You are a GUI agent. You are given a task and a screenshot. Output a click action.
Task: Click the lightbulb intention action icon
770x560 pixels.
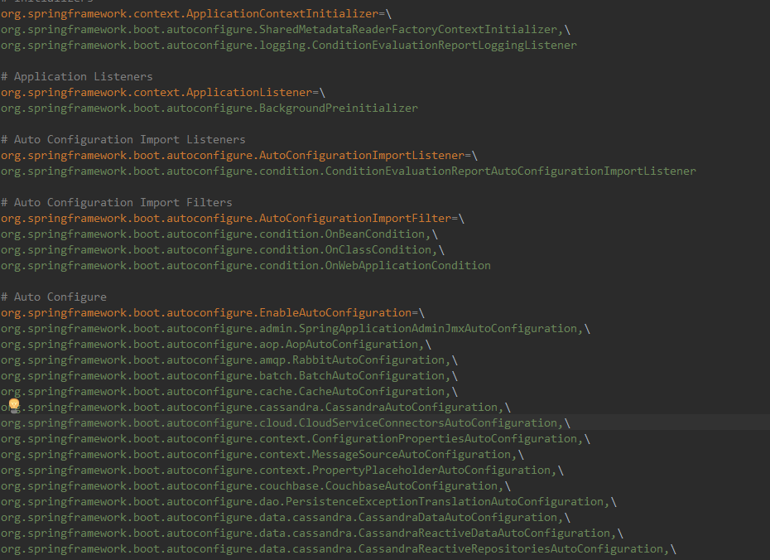(13, 406)
